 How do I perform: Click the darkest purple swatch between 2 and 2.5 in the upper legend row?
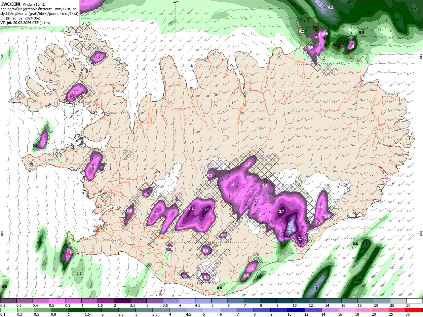pyautogui.click(x=122, y=301)
